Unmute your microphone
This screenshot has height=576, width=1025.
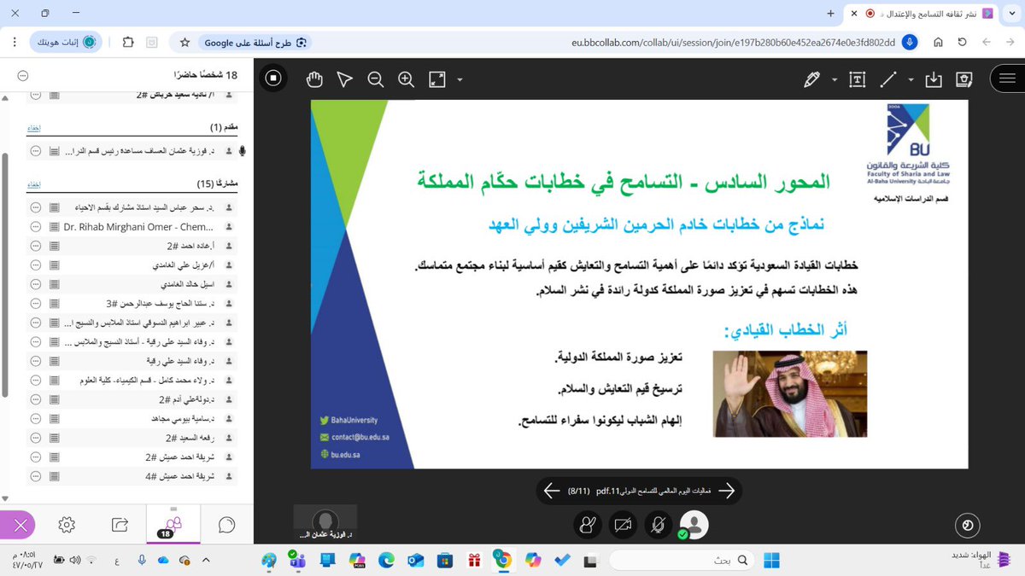tap(658, 527)
